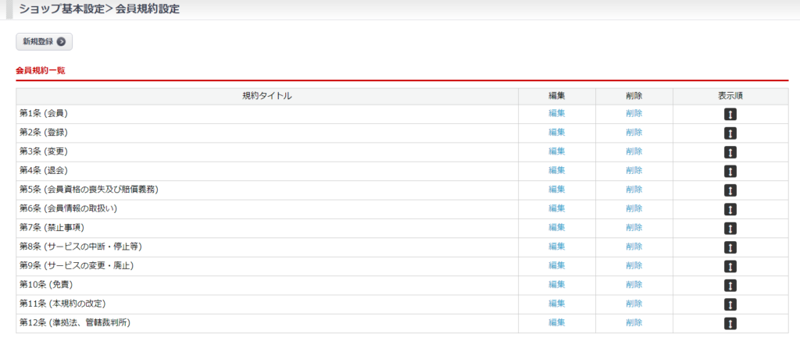The height and width of the screenshot is (341, 800).
Task: Delete 第4条 (退会) entry
Action: [634, 170]
